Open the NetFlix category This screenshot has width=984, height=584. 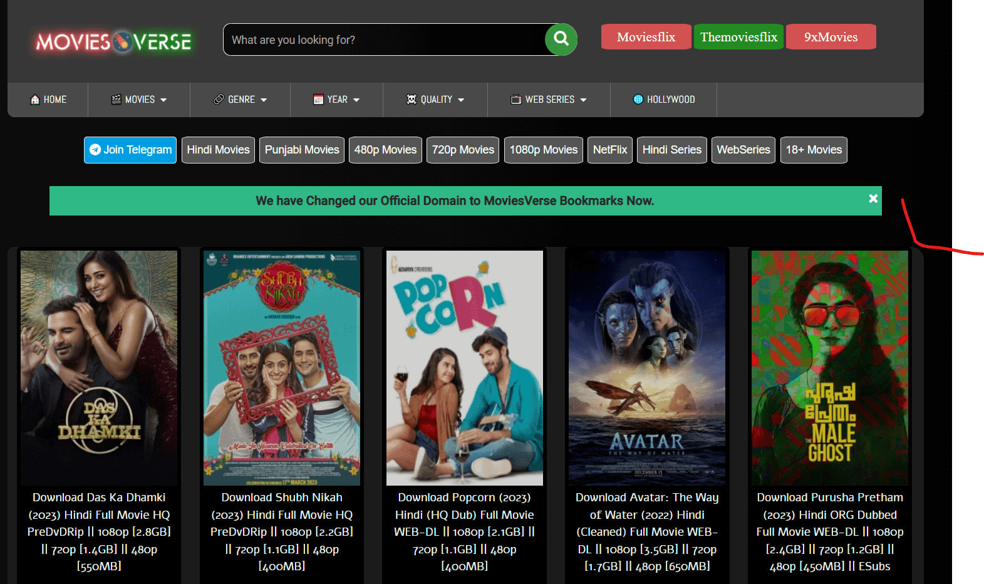point(610,150)
